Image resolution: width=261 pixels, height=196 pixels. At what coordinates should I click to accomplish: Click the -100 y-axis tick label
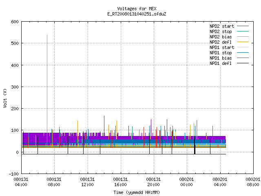[x=13, y=174]
